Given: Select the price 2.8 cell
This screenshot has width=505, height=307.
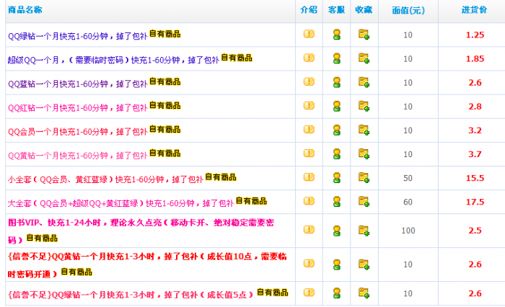Looking at the screenshot, I should coord(475,107).
